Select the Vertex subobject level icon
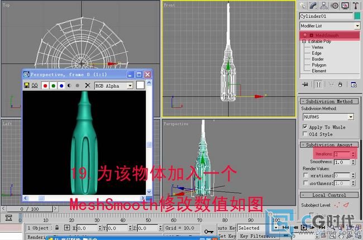The image size is (363, 240). pos(337,205)
